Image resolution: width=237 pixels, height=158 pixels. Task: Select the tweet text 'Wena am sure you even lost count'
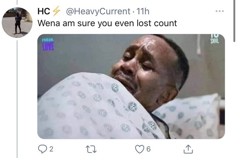tap(107, 23)
